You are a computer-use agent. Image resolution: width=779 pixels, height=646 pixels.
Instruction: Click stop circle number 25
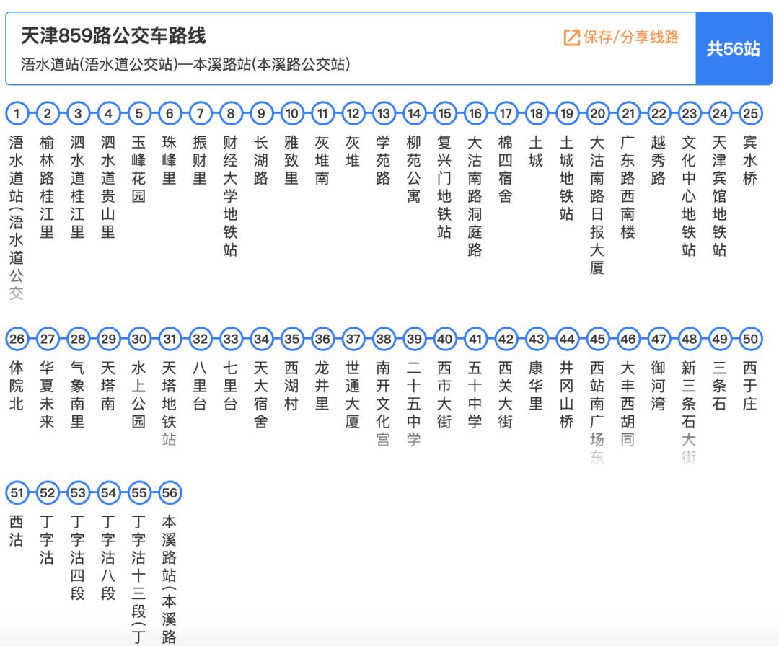pos(750,114)
